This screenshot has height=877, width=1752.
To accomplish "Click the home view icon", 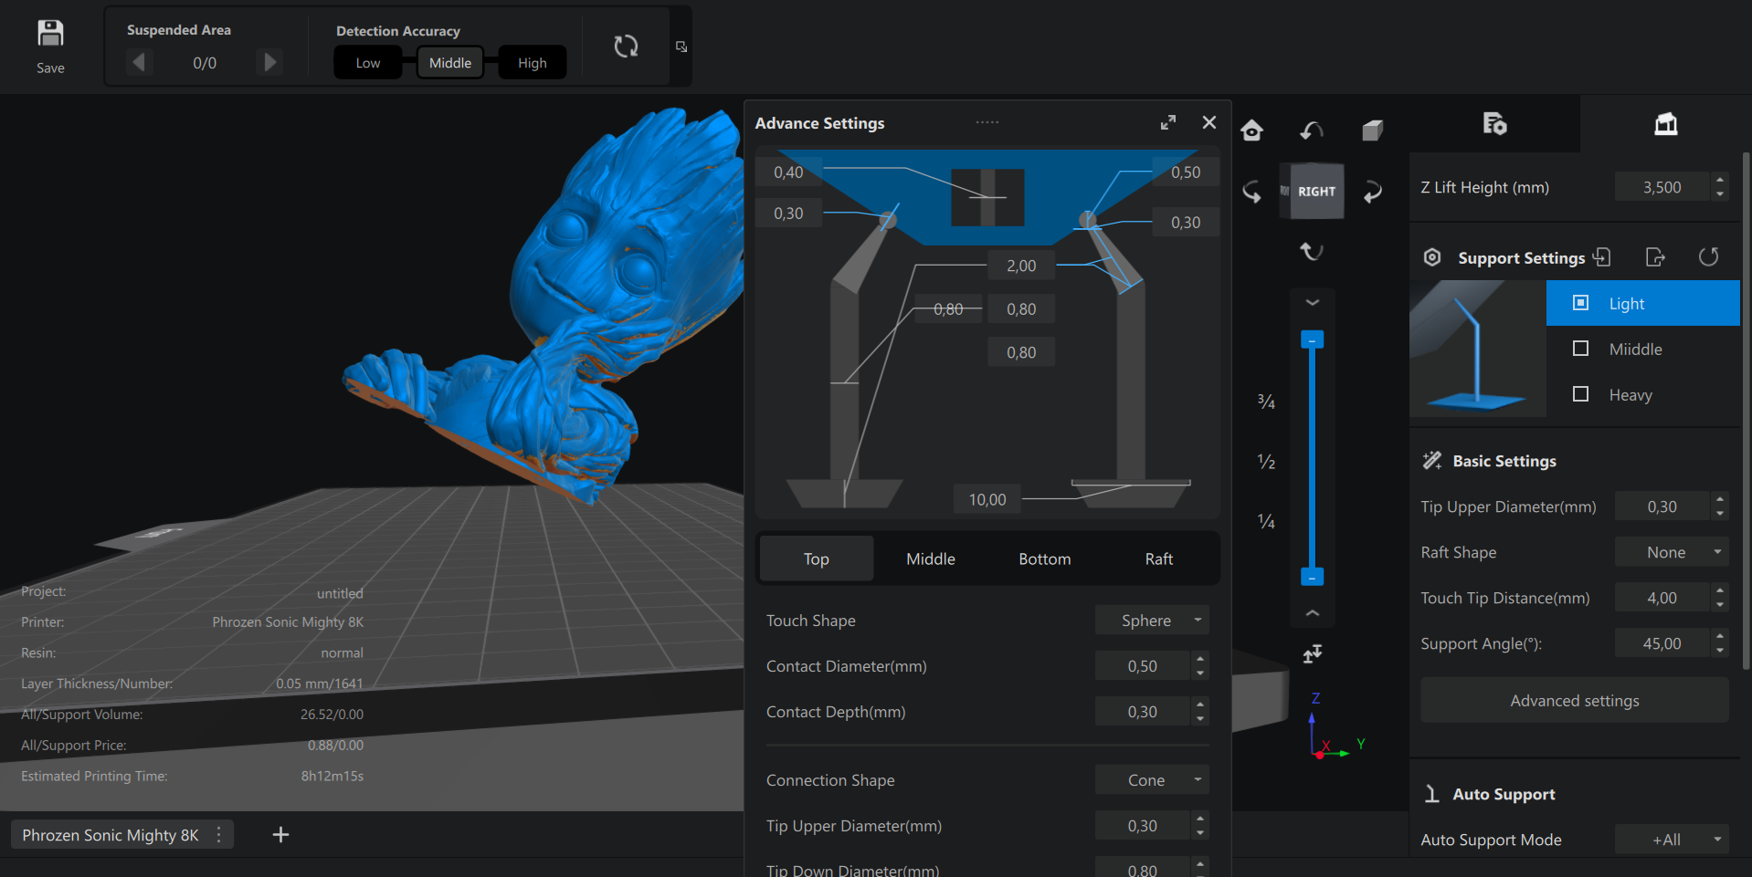I will (1252, 131).
